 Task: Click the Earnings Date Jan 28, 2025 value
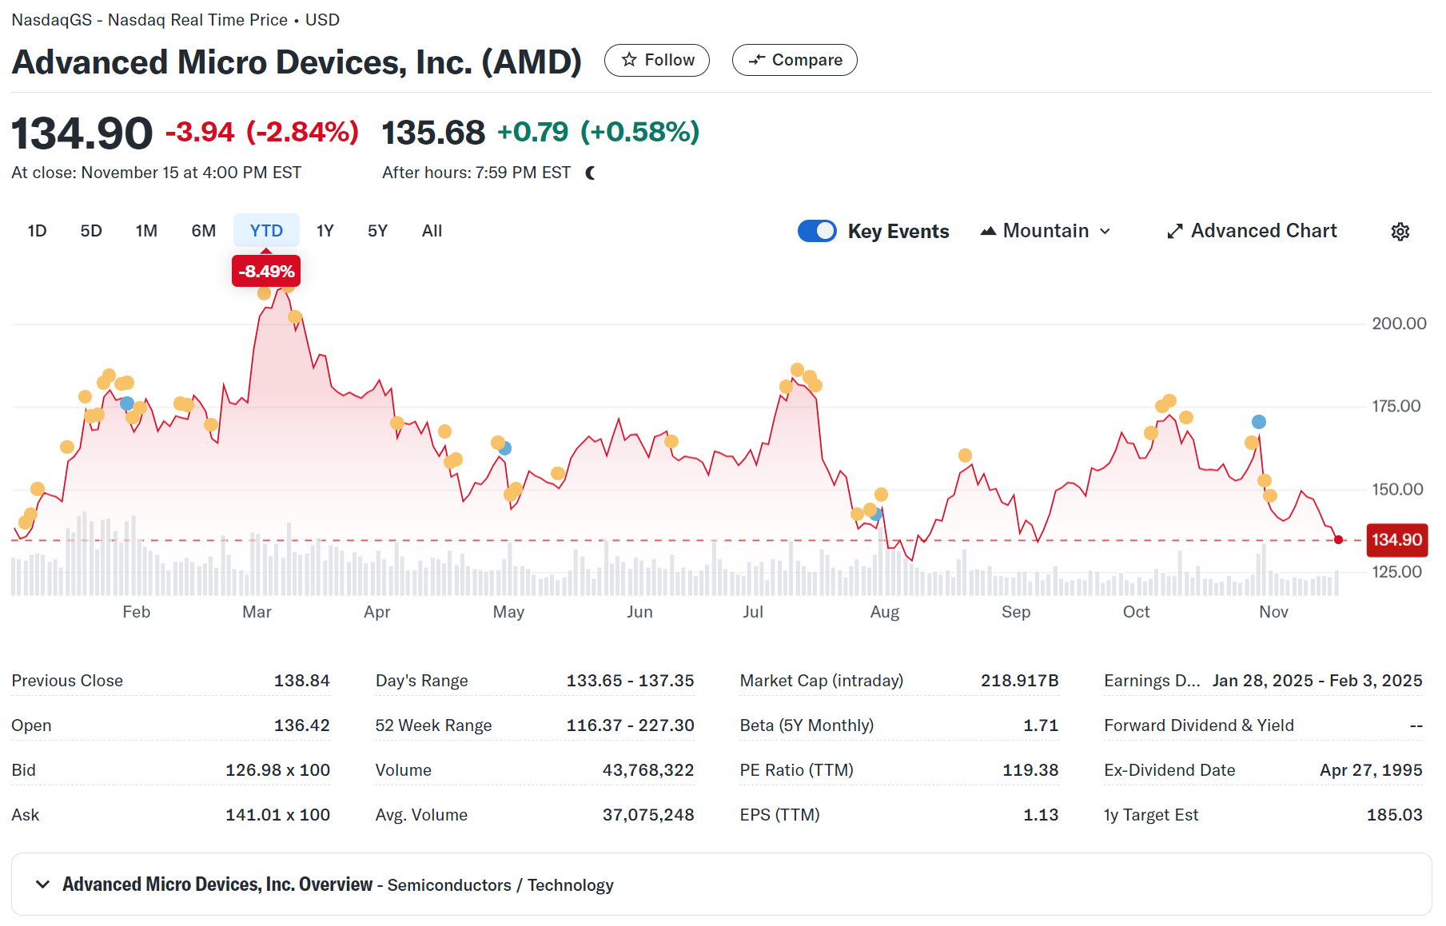tap(1317, 681)
